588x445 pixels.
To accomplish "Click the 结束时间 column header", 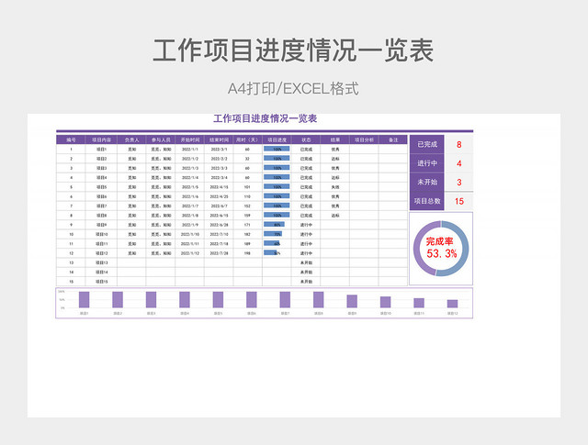I will click(219, 139).
